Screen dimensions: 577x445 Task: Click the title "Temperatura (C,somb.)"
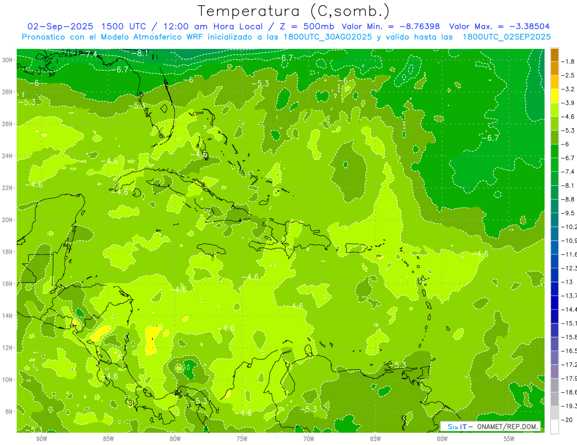tap(294, 12)
